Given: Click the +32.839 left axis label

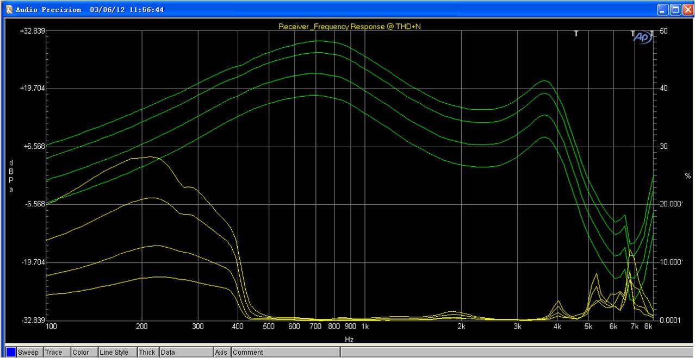Looking at the screenshot, I should coord(32,31).
